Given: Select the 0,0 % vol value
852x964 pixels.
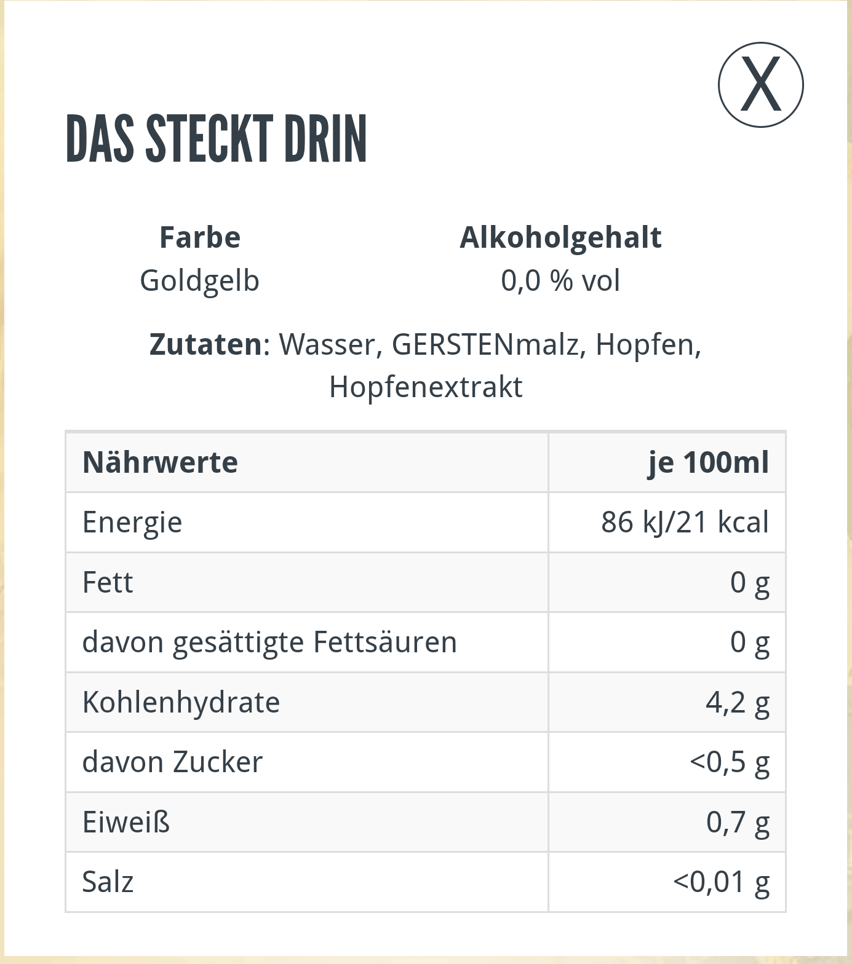Looking at the screenshot, I should point(560,281).
